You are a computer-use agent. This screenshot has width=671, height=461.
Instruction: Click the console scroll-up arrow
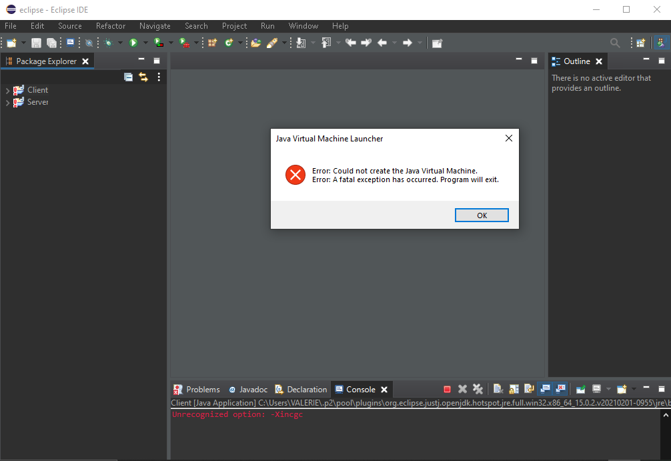[666, 415]
